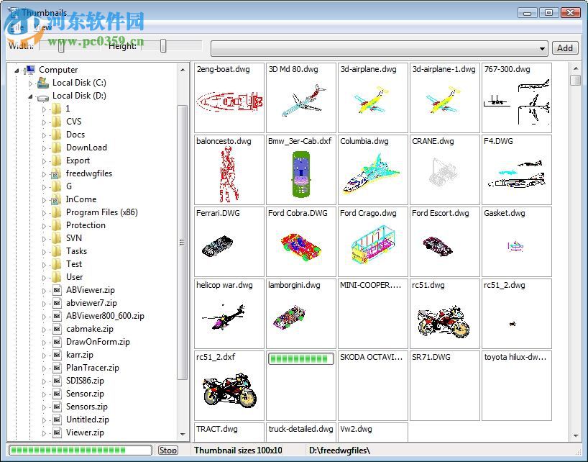Select the Ferrari.DWG thumbnail
Screen dimensions: 588x462
[x=229, y=241]
